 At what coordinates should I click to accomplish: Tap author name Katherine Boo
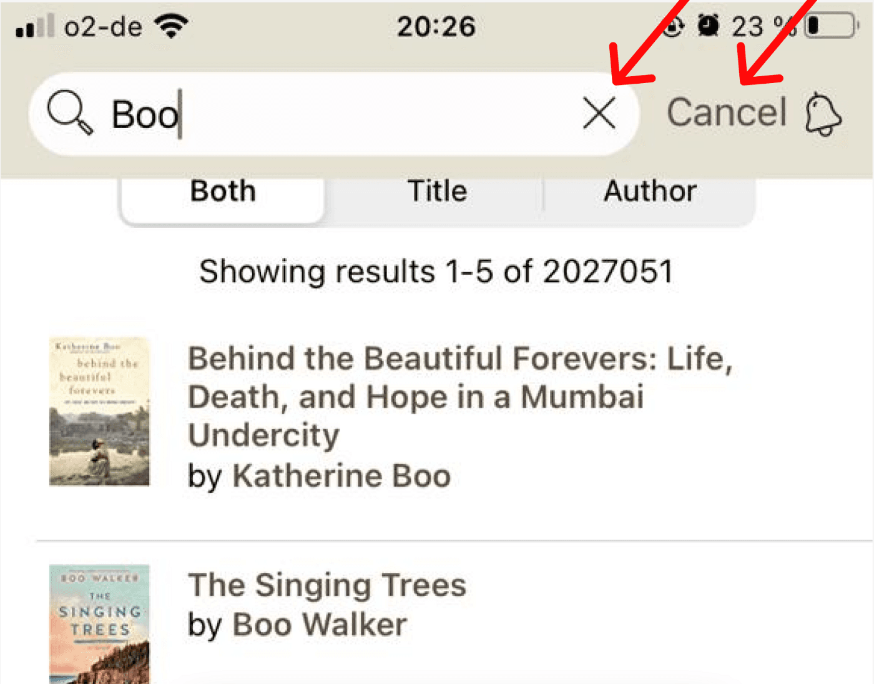[341, 476]
